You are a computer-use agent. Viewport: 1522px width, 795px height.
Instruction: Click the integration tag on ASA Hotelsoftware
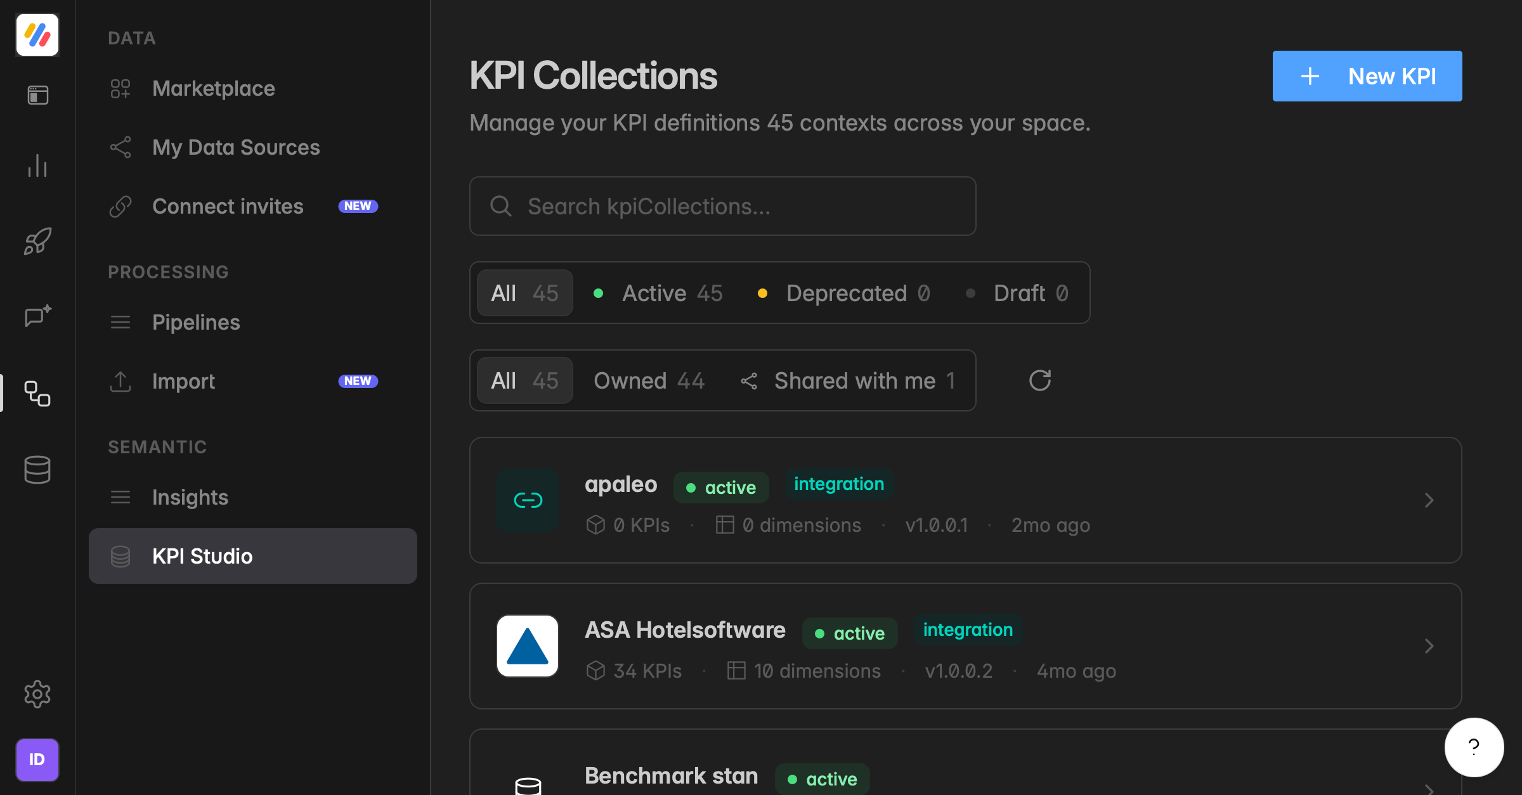click(968, 630)
